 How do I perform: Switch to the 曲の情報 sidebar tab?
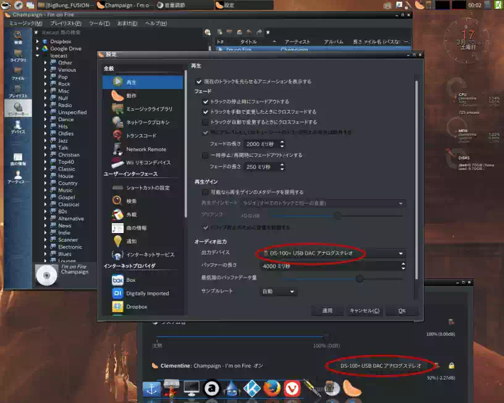pos(18,159)
